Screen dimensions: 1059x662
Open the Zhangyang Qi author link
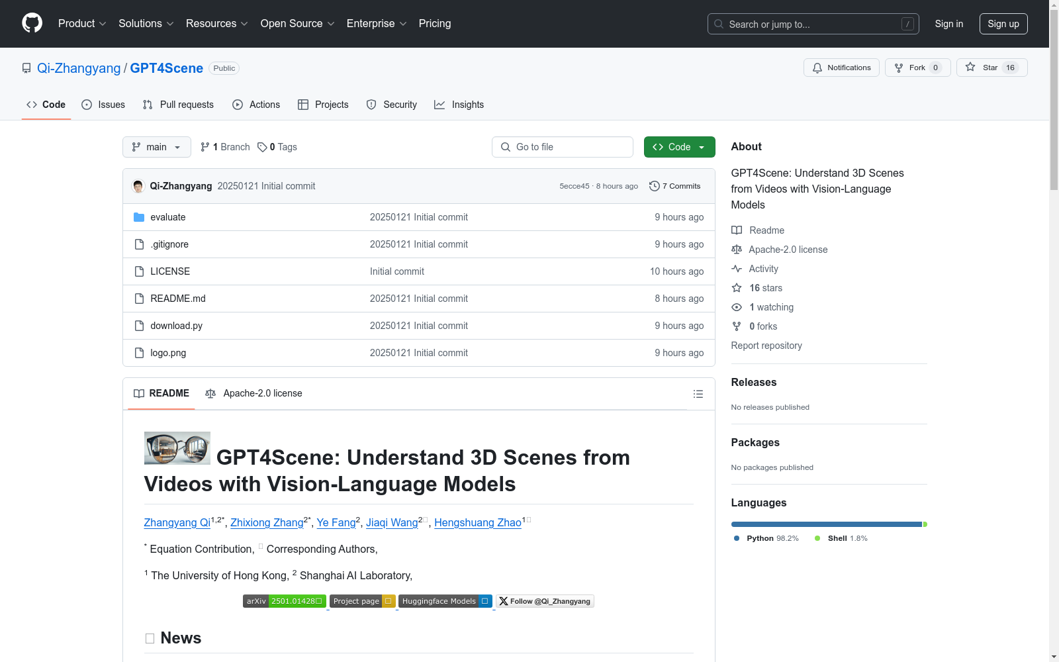click(177, 522)
